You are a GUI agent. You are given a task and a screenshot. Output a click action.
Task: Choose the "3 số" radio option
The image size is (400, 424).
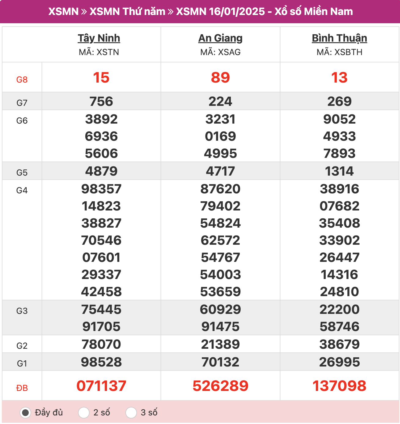click(131, 412)
